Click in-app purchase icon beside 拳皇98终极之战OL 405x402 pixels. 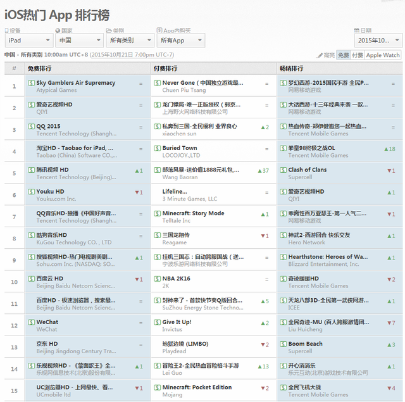[x=283, y=148]
